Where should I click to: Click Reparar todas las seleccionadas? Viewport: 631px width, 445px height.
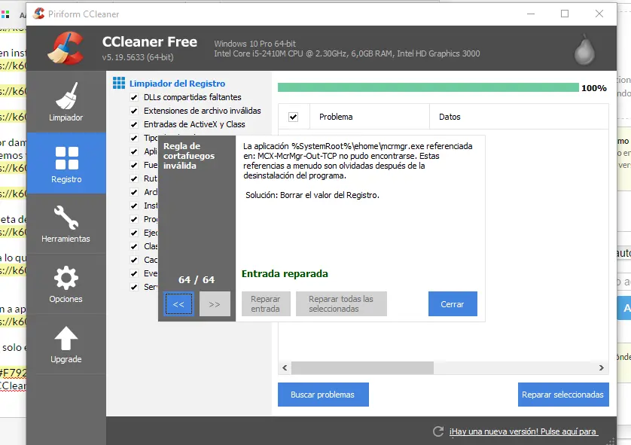pos(341,304)
